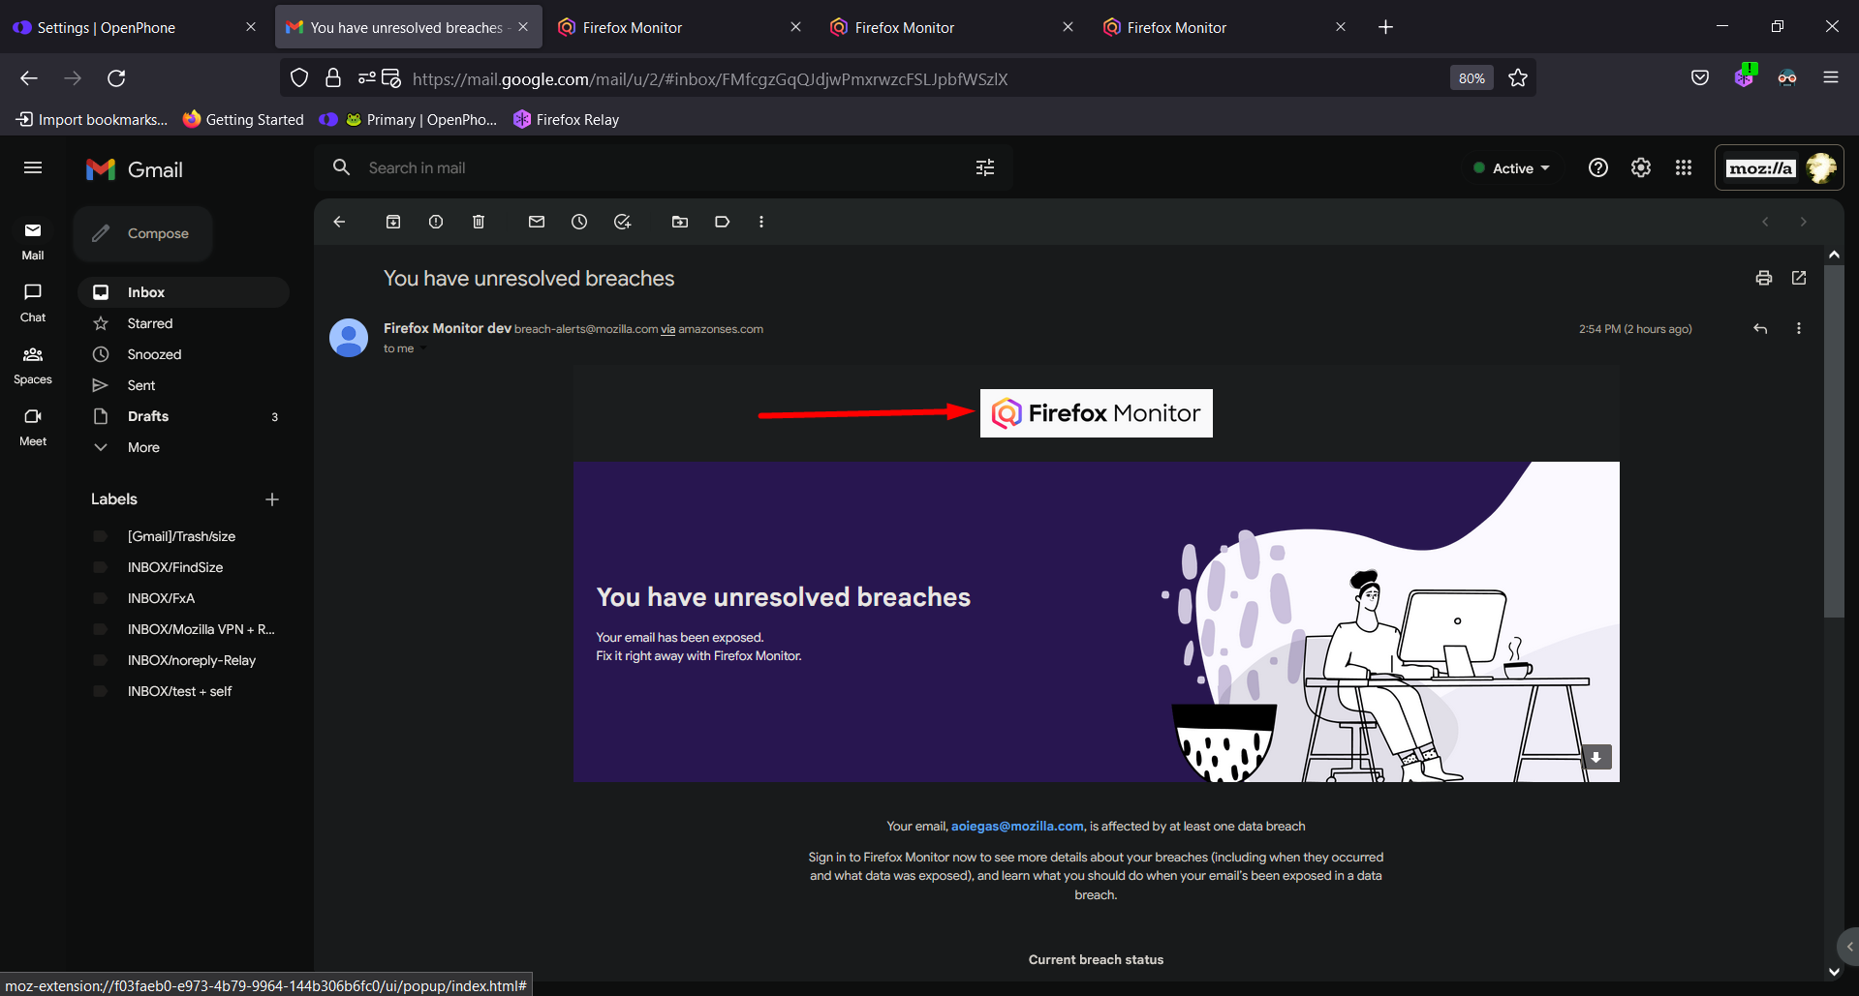1859x996 pixels.
Task: Download the breach illustration image
Action: point(1596,757)
